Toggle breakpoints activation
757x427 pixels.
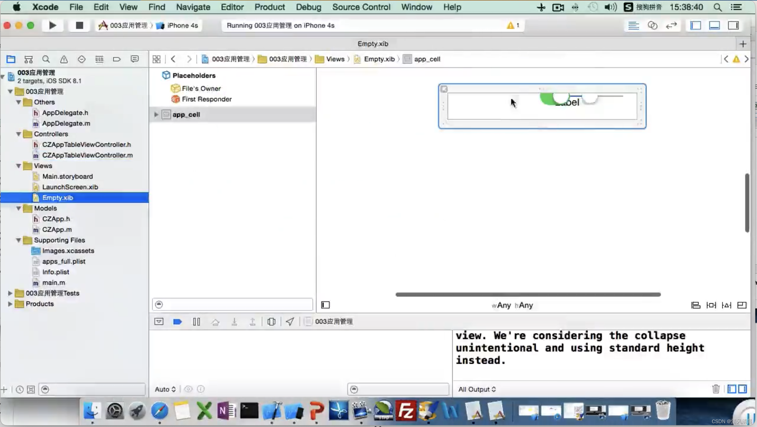coord(177,321)
